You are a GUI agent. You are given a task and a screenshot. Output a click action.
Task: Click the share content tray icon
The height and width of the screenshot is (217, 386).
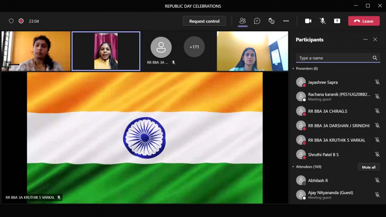point(337,21)
